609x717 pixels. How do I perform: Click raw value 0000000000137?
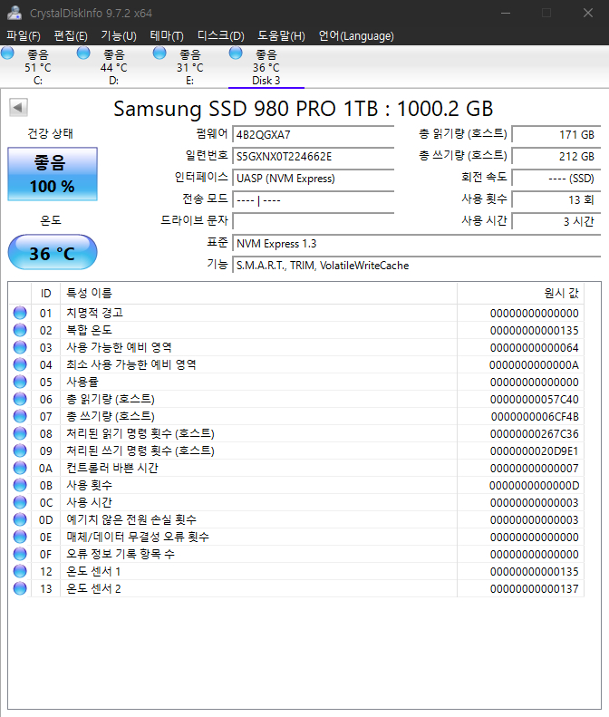tap(534, 589)
